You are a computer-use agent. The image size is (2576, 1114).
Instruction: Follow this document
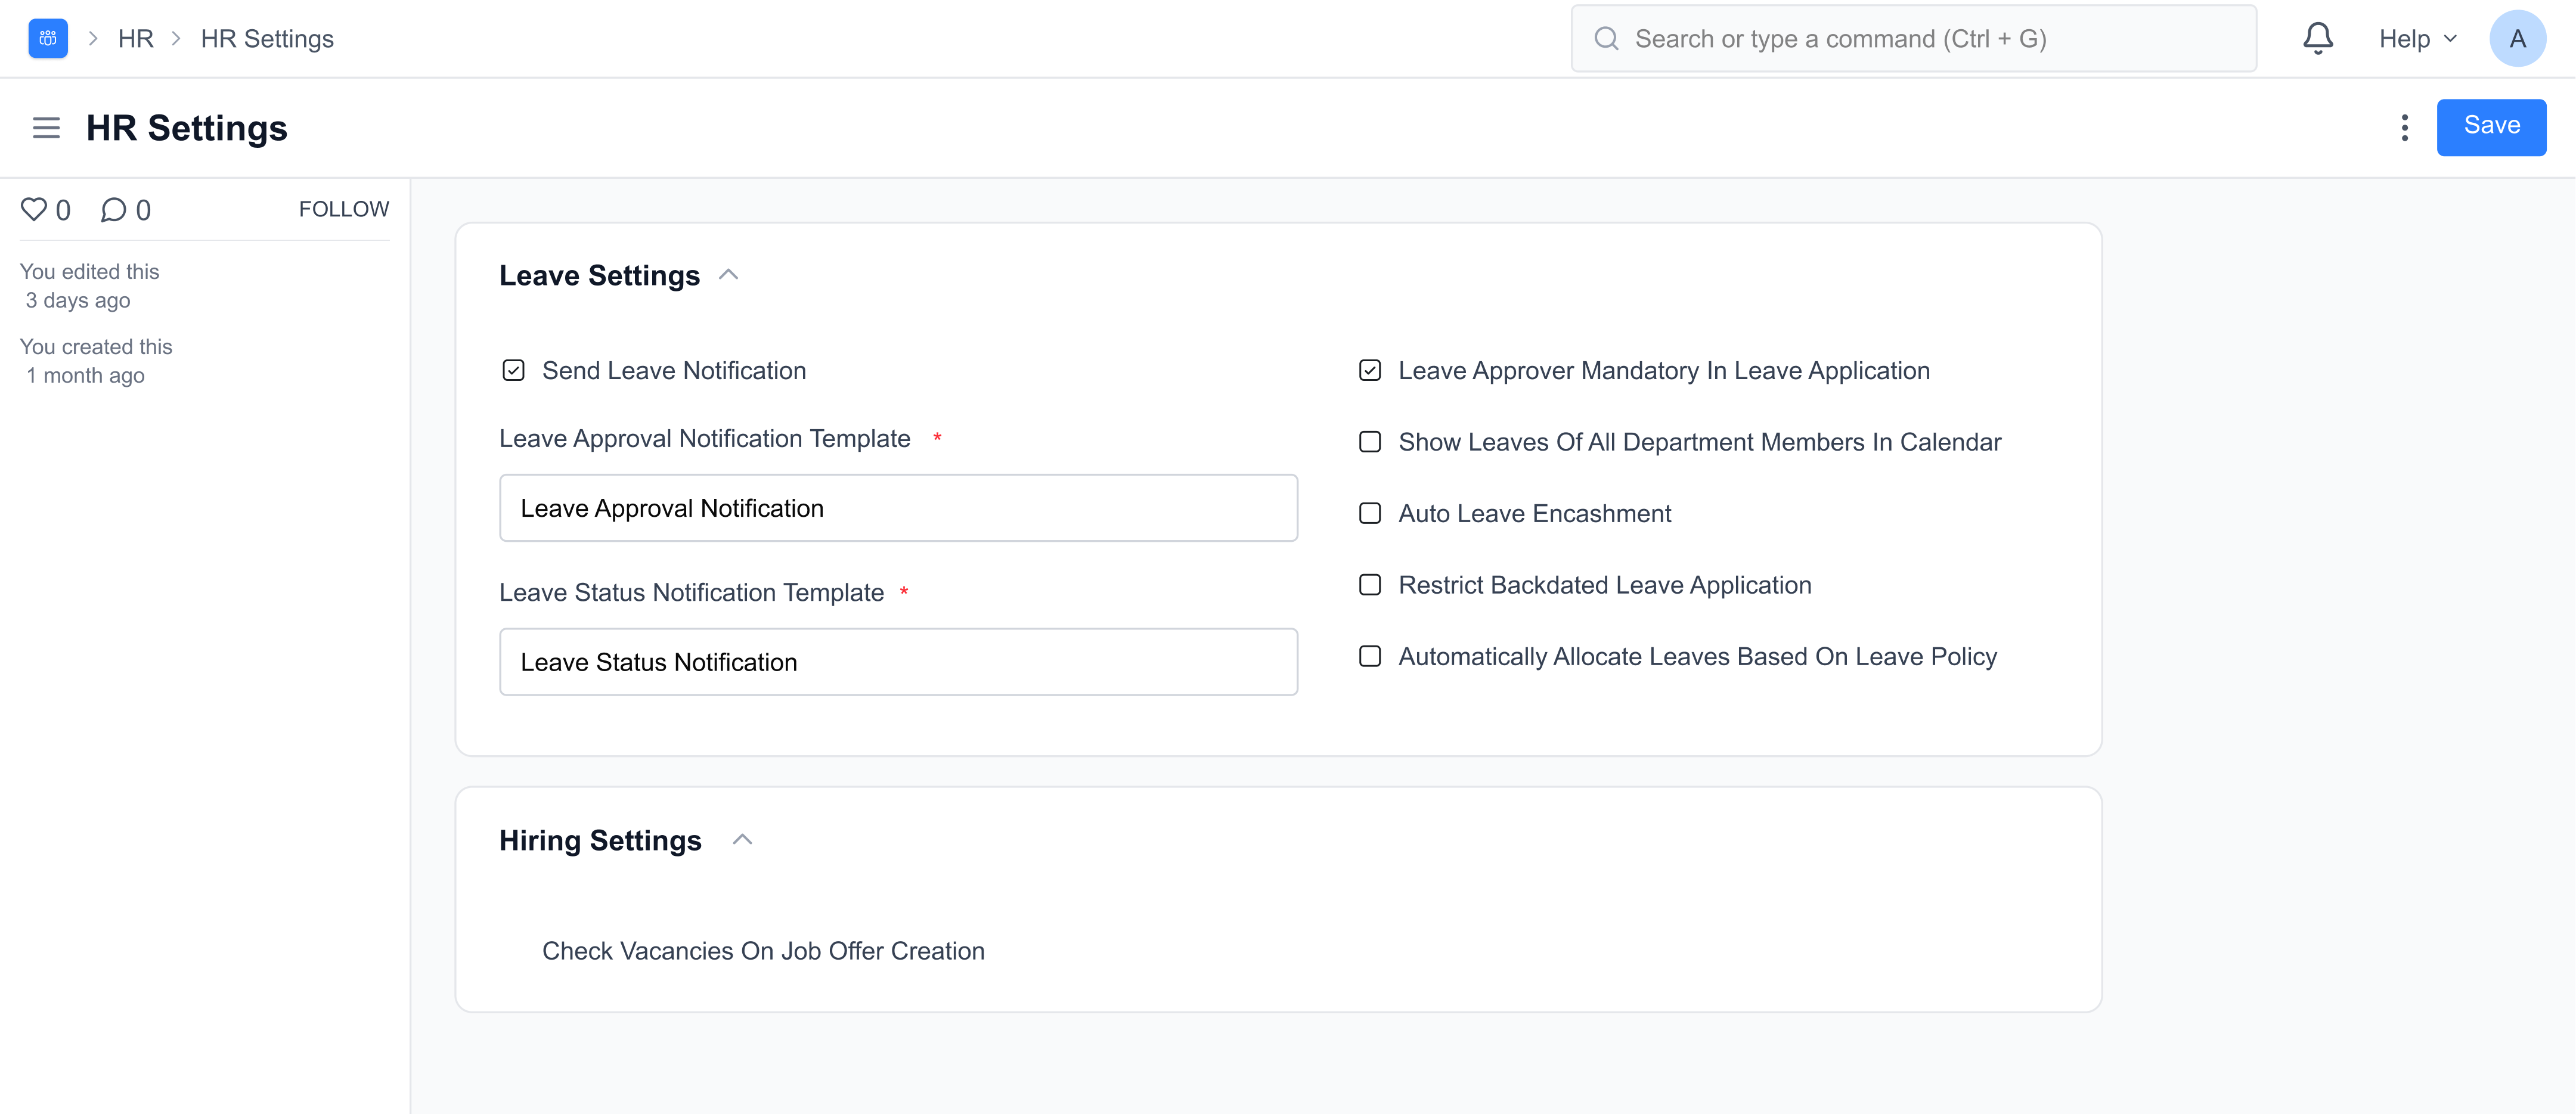click(344, 209)
